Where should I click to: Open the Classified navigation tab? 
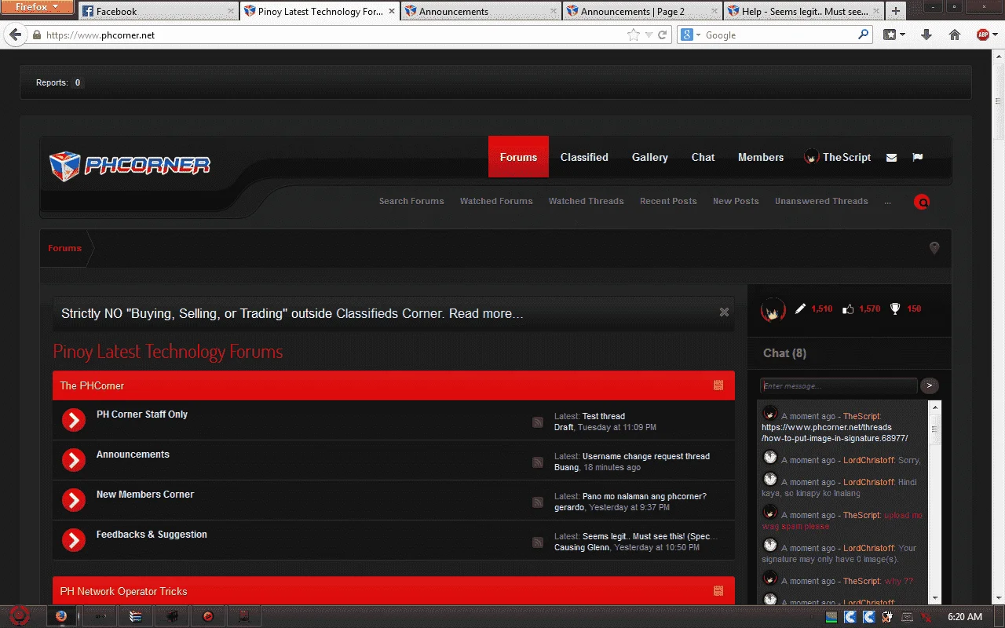click(584, 157)
